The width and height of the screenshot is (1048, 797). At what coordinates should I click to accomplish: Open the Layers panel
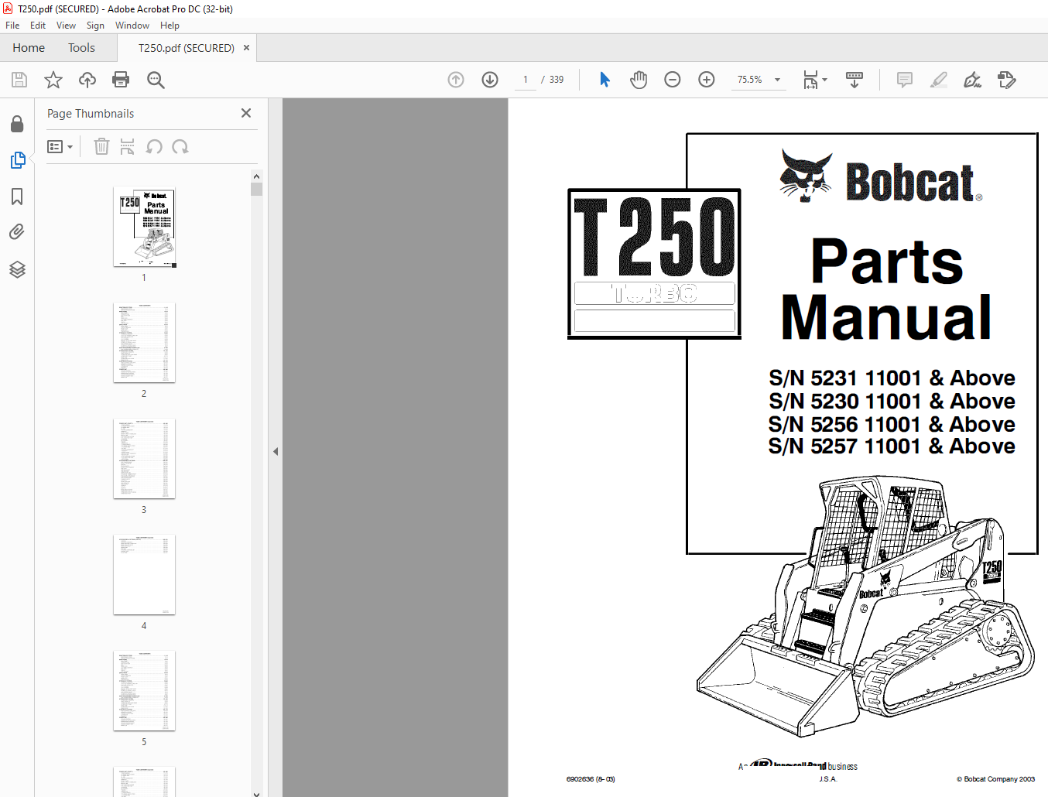point(17,269)
